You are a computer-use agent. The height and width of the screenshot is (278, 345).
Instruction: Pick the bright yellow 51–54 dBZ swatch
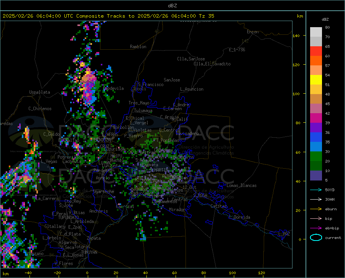(316, 80)
